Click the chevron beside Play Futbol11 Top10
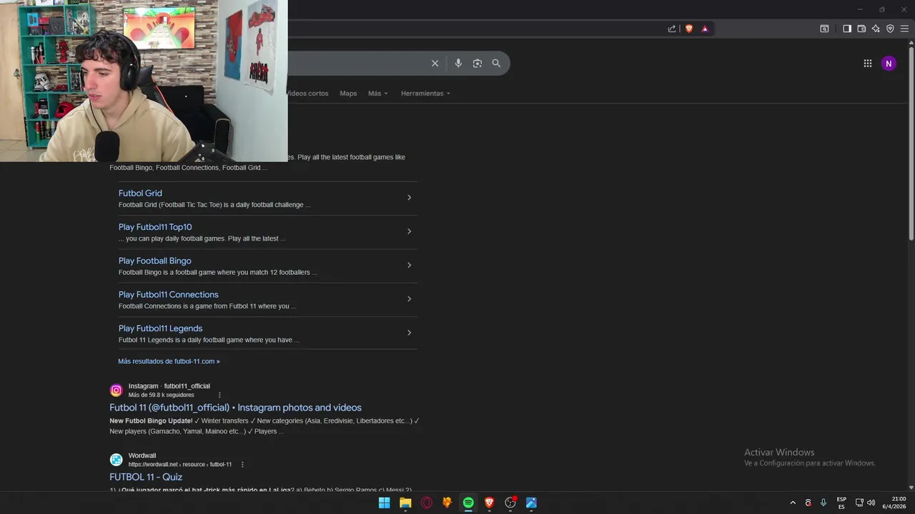This screenshot has width=915, height=514. [x=409, y=231]
